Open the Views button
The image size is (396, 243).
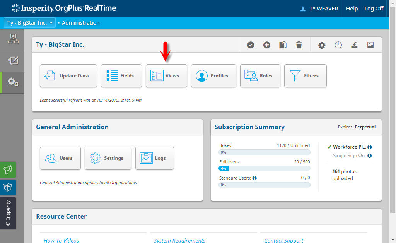tap(166, 76)
